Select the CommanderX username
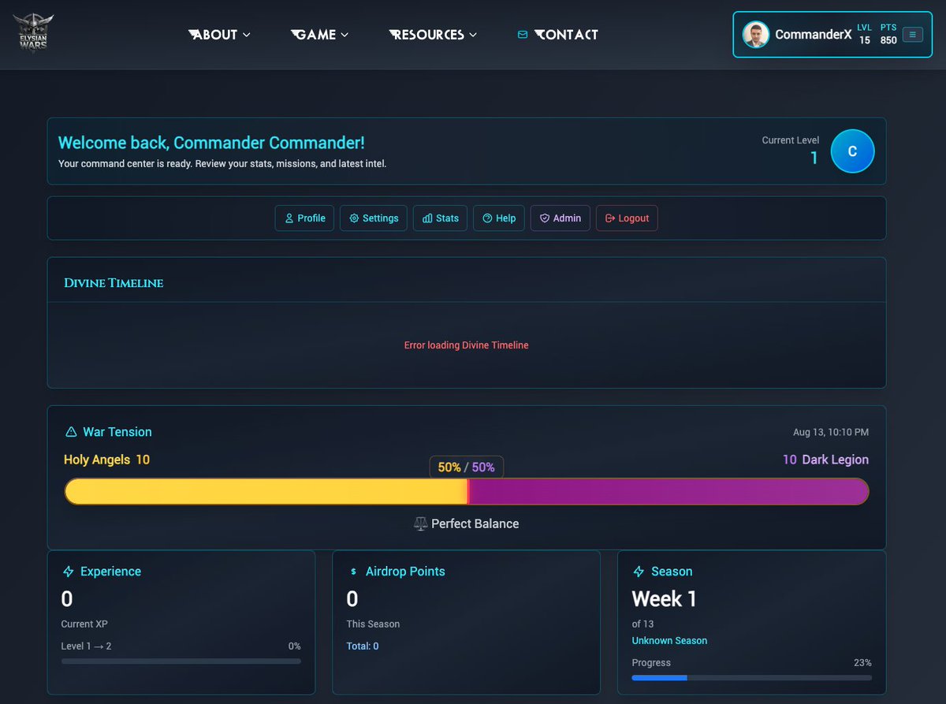 (813, 35)
